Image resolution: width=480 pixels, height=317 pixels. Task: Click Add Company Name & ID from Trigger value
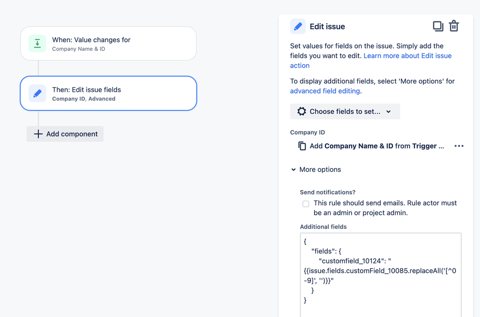click(377, 146)
